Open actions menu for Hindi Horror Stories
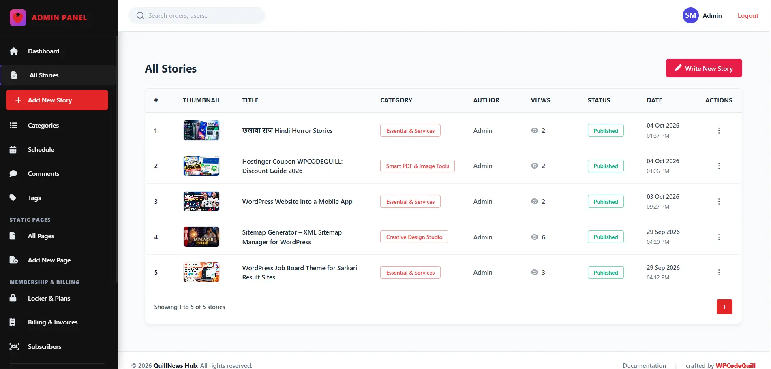Viewport: 771px width, 369px height. [719, 130]
